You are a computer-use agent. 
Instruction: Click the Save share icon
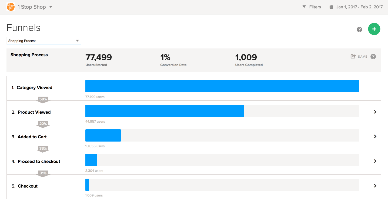pyautogui.click(x=353, y=56)
